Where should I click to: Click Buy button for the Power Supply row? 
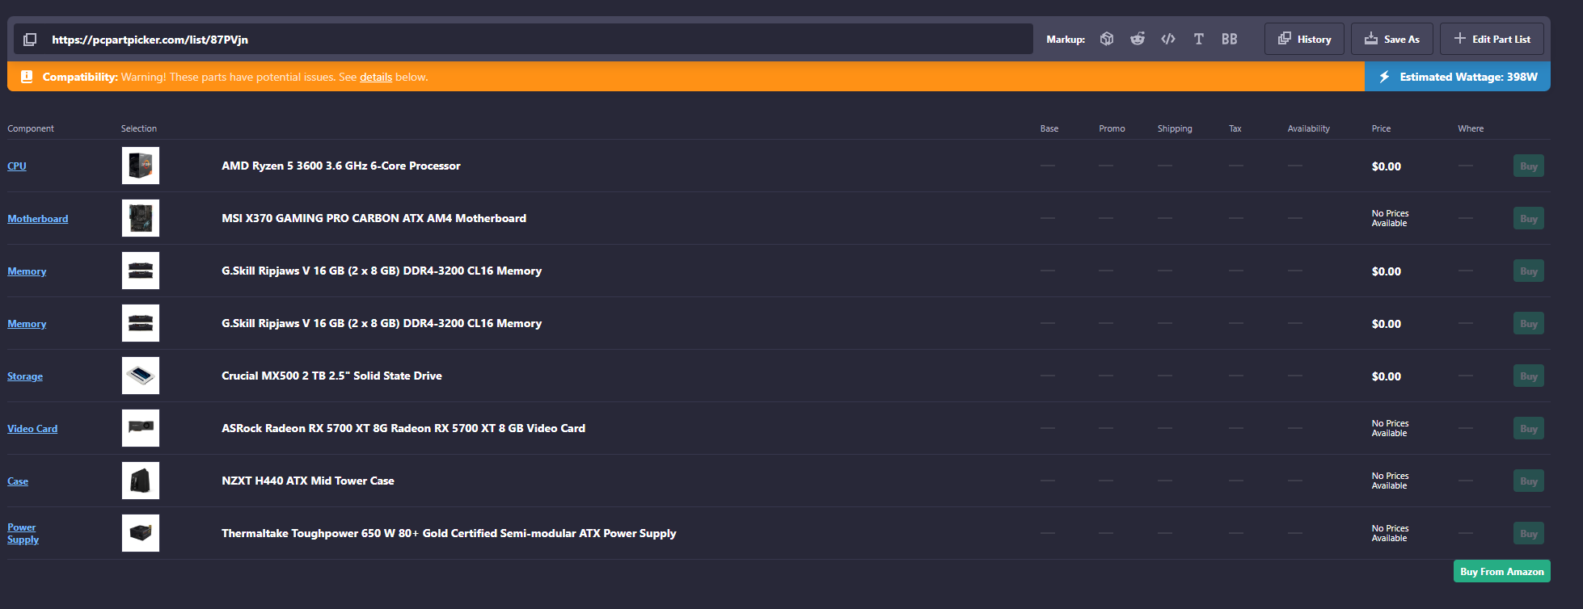(x=1529, y=533)
